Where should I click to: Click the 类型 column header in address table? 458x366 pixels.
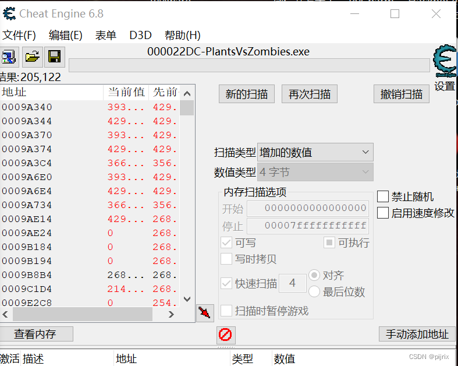(251, 358)
